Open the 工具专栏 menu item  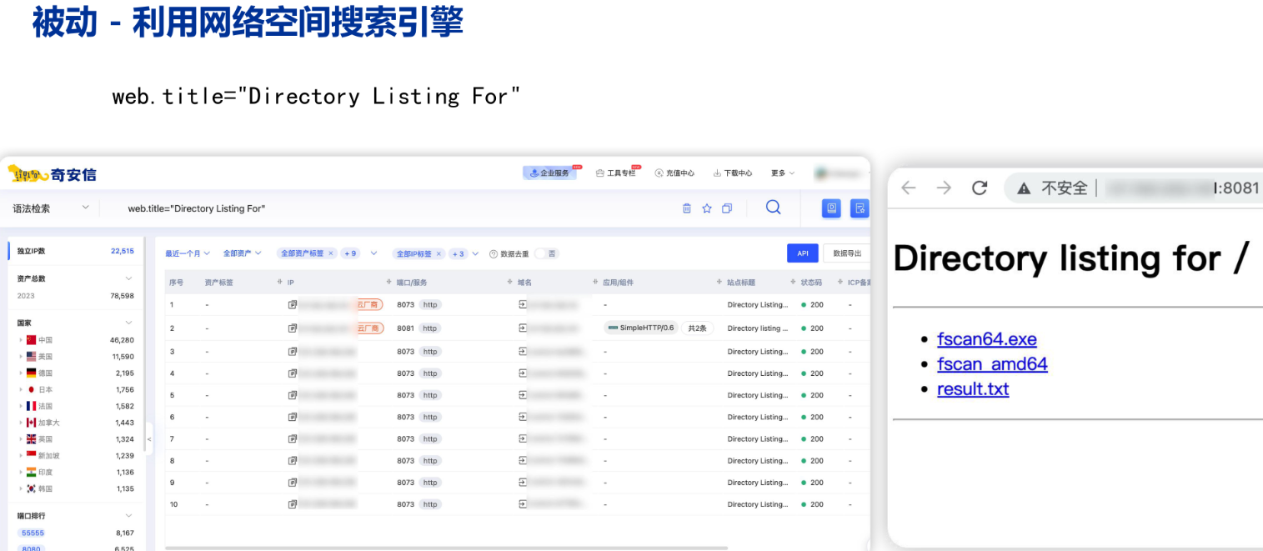pos(617,173)
